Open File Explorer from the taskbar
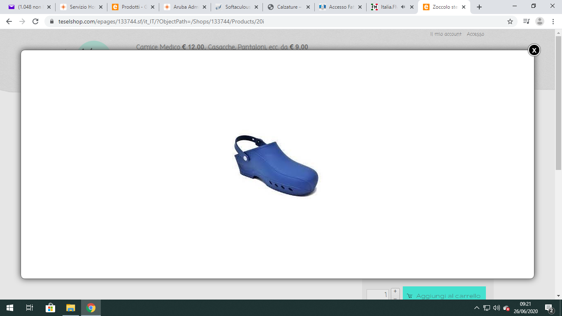Screen dimensions: 562x316 click(x=71, y=308)
